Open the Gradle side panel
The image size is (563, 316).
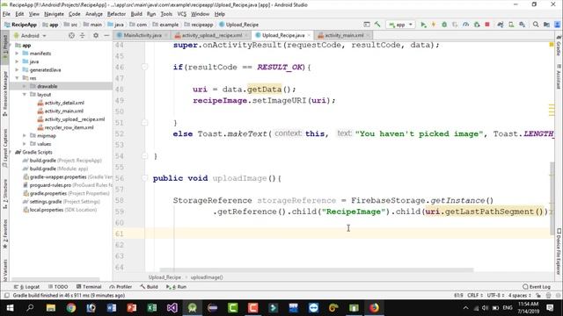[559, 46]
